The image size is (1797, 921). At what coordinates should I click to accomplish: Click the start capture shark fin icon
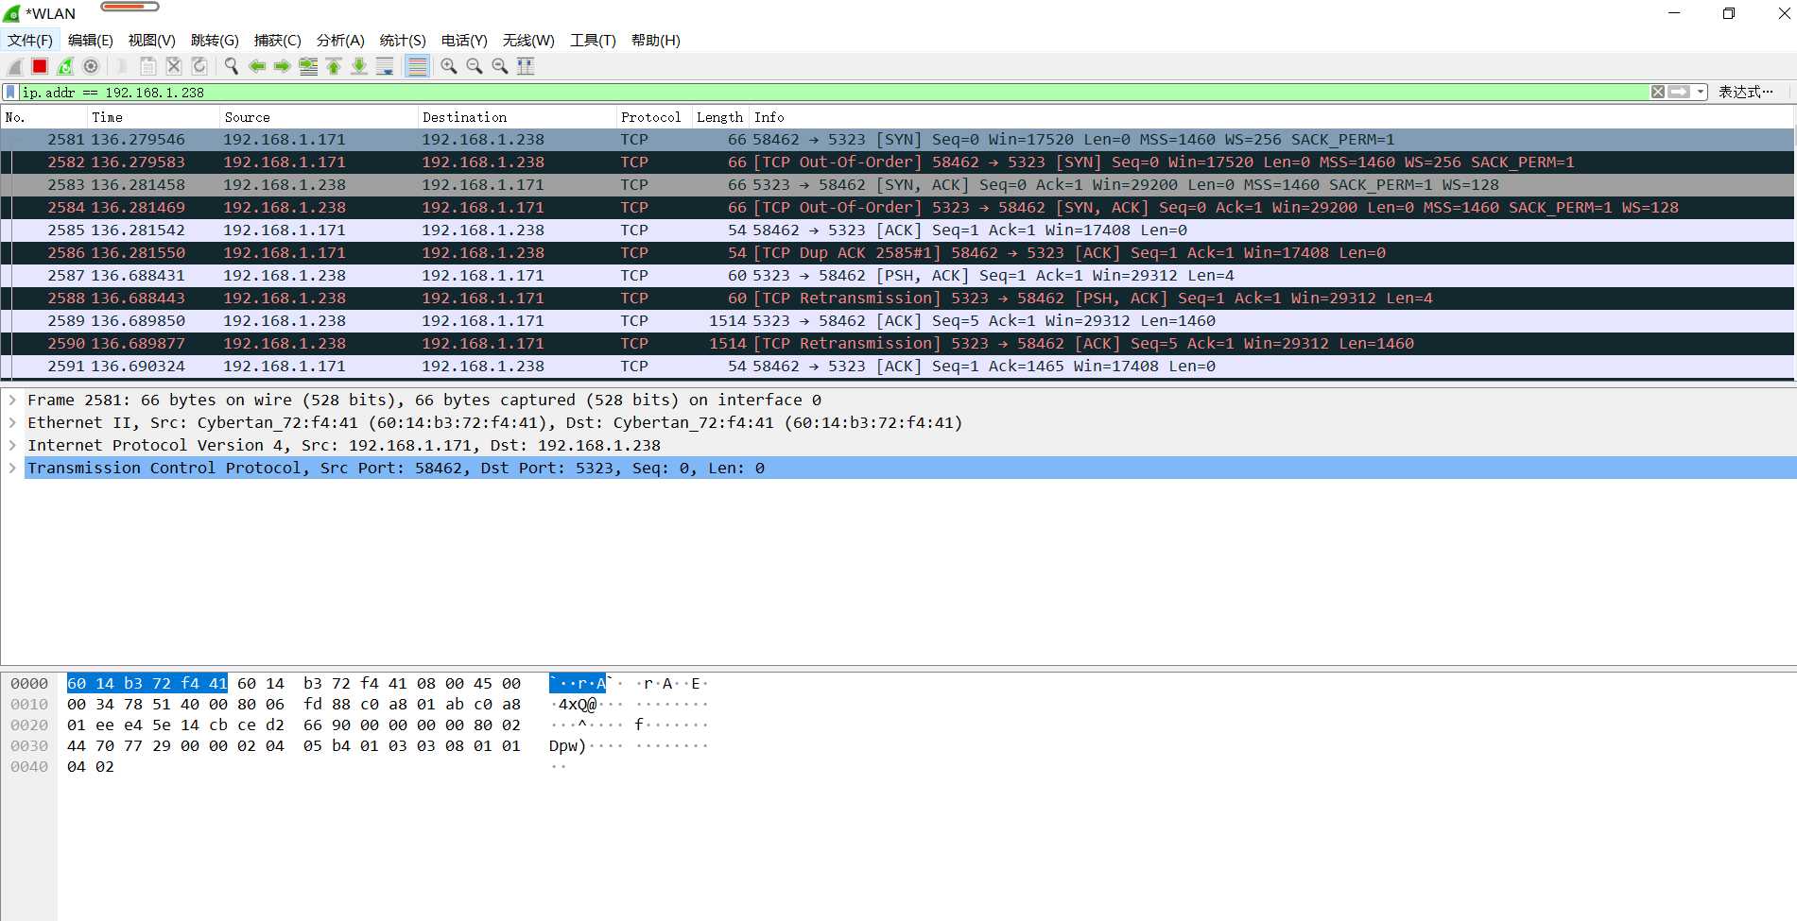[x=15, y=66]
